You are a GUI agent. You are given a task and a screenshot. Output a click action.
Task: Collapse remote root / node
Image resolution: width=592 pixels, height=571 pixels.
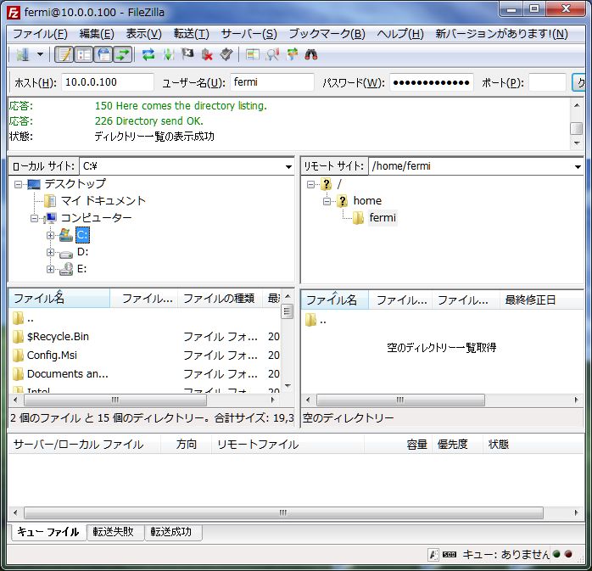click(x=310, y=184)
